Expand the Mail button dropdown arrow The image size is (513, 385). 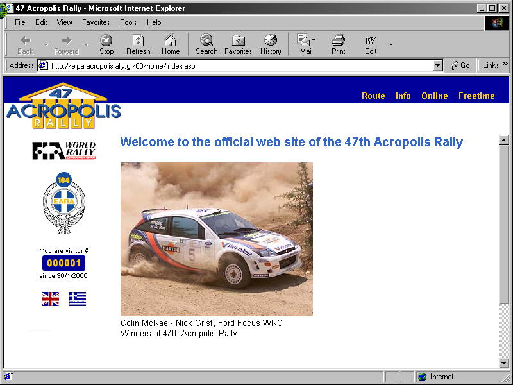click(x=314, y=40)
